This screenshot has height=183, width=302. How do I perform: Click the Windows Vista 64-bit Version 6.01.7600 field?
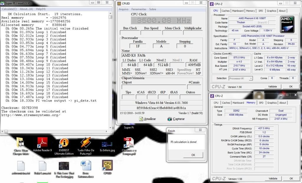click(x=161, y=103)
